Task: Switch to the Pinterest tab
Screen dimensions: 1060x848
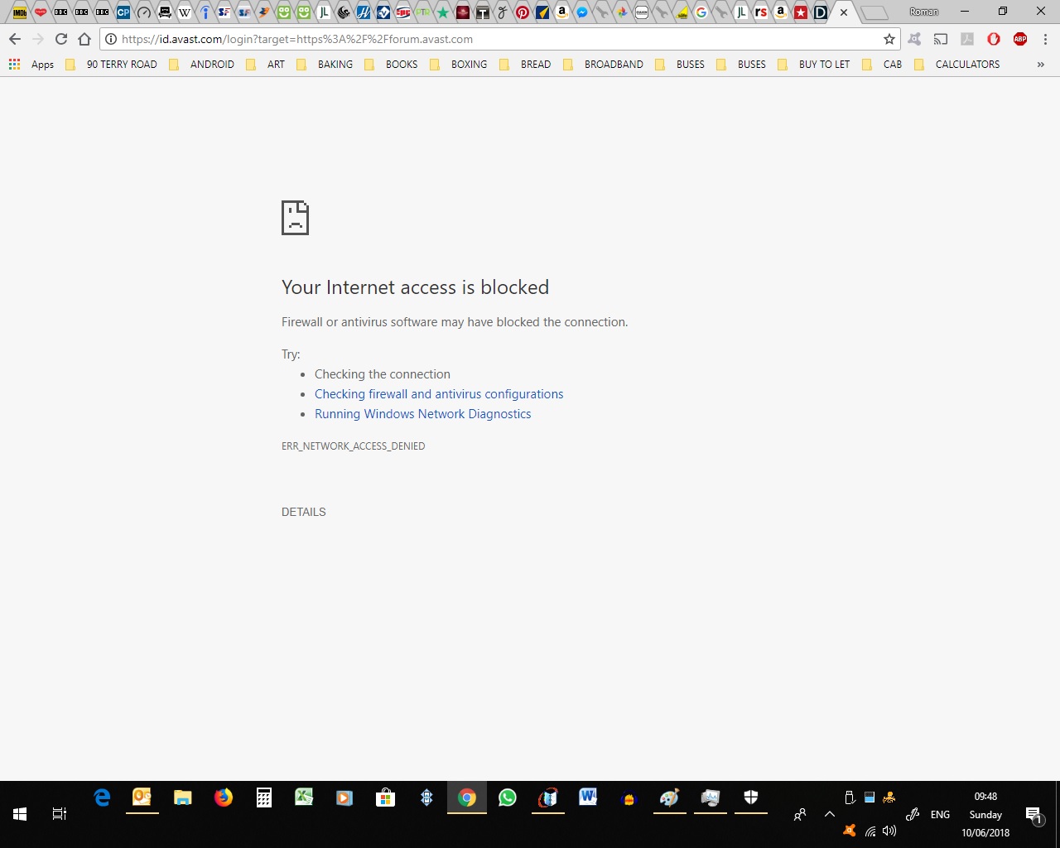Action: 523,12
